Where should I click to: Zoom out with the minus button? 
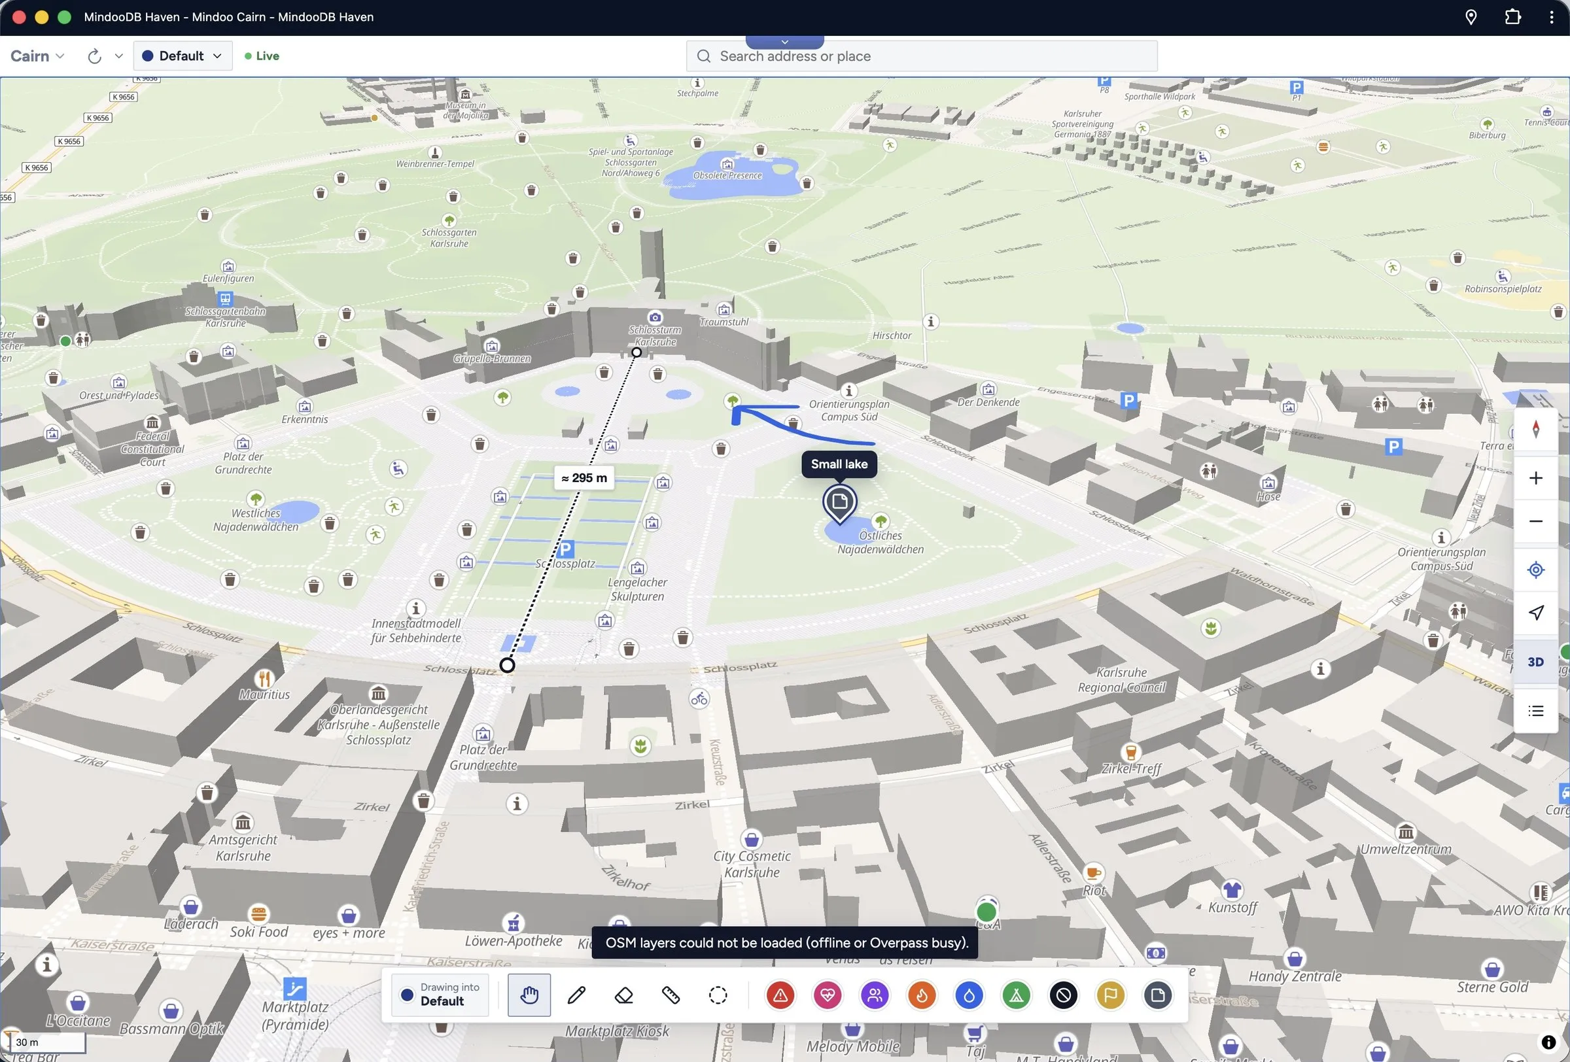pyautogui.click(x=1535, y=521)
